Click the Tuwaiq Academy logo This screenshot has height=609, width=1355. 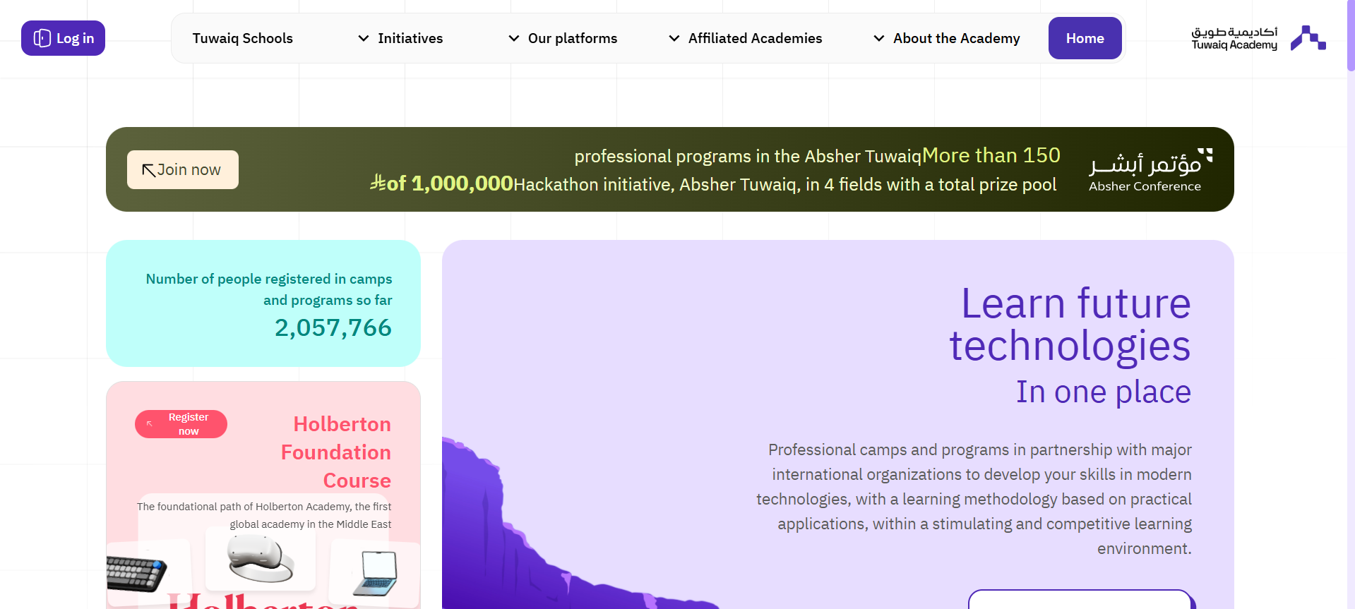pos(1258,38)
